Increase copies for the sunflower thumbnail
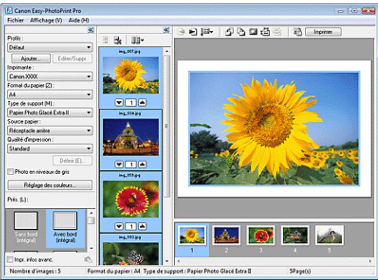Screen dimensions: 378x280 click(142, 103)
